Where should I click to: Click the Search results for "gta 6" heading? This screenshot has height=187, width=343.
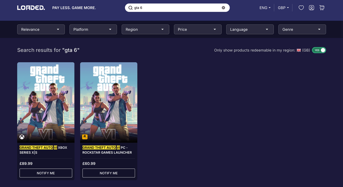pyautogui.click(x=48, y=50)
